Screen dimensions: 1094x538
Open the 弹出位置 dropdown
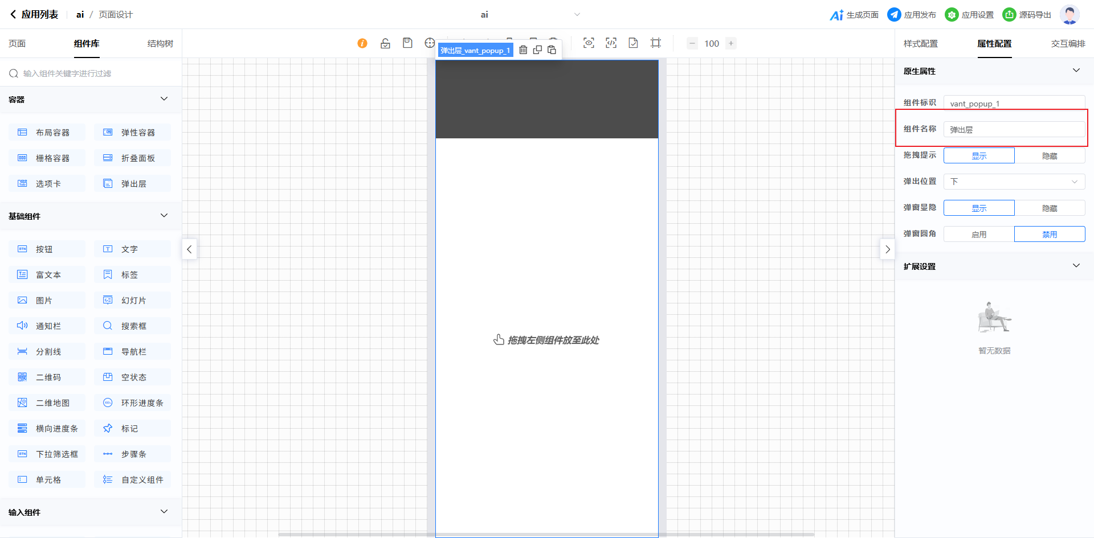pyautogui.click(x=1014, y=182)
